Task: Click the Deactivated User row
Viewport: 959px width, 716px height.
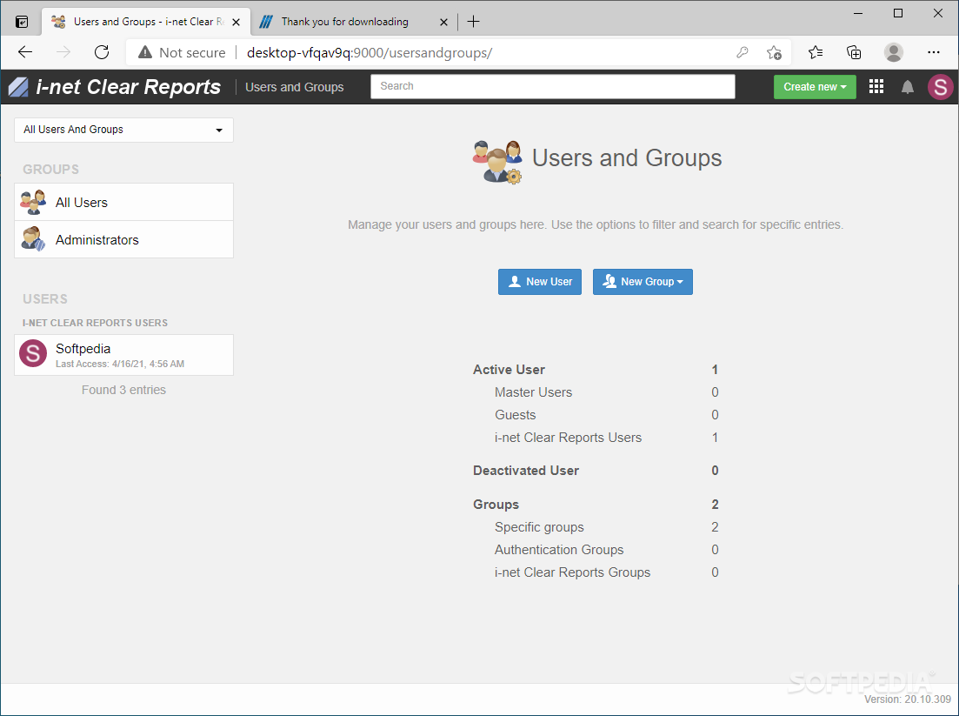Action: click(x=596, y=471)
